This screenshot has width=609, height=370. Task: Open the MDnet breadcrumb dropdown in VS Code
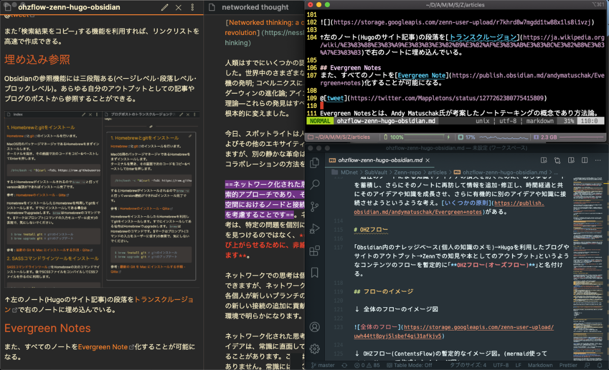(x=349, y=172)
